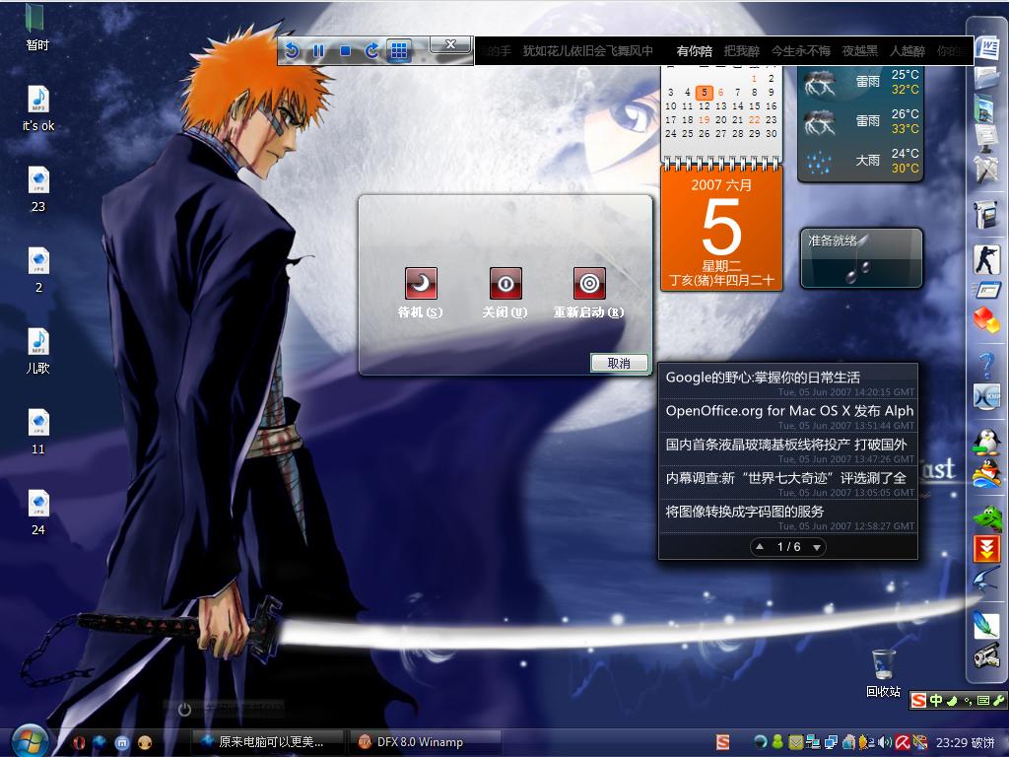The width and height of the screenshot is (1009, 757).
Task: Select the "it's ok" MP3 file icon
Action: pos(38,108)
